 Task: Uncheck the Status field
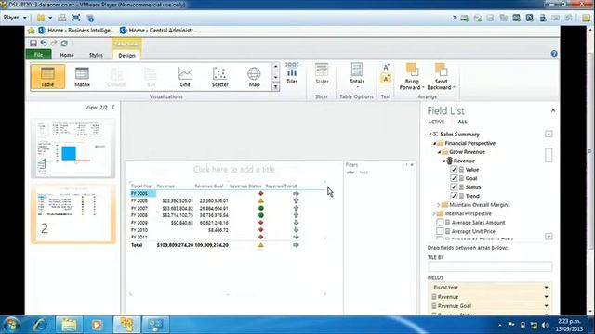click(454, 187)
